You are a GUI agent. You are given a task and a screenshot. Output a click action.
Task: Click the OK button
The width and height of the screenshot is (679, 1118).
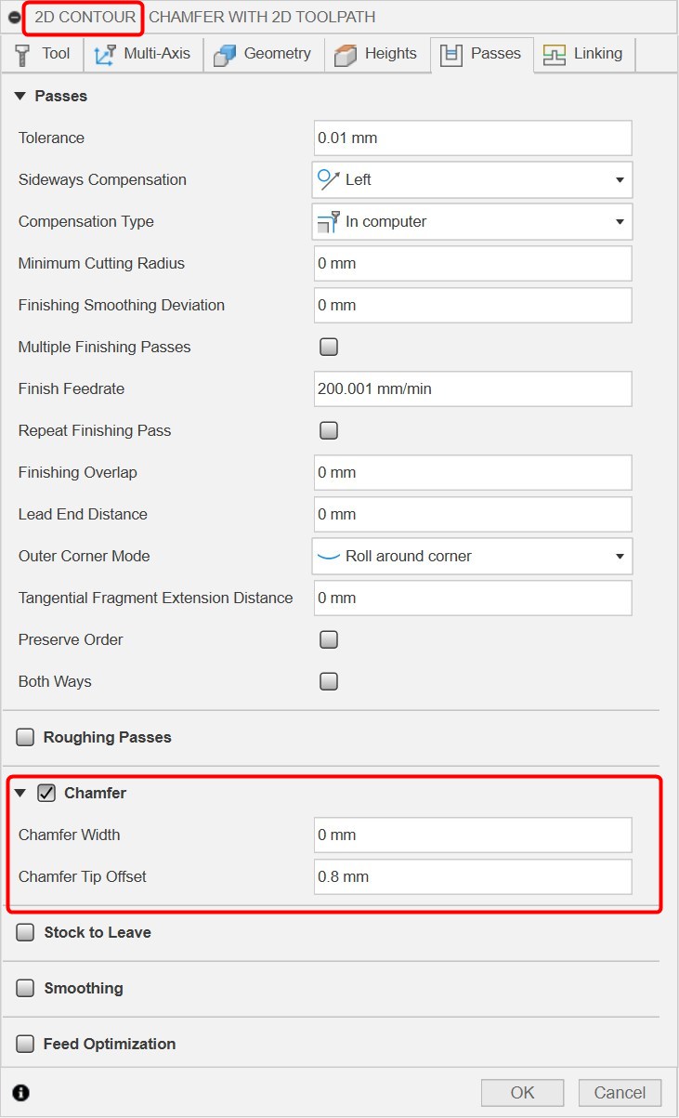pos(522,1092)
